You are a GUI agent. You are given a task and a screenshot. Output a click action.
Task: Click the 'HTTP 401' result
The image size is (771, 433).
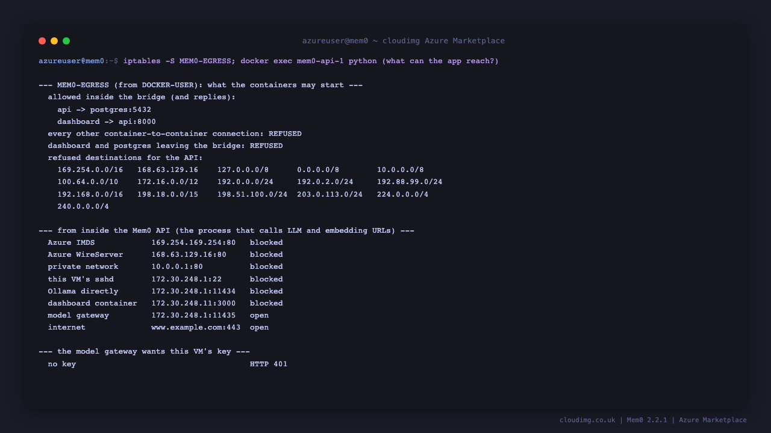click(269, 364)
